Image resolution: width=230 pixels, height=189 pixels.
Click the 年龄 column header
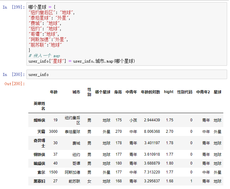tap(53, 92)
